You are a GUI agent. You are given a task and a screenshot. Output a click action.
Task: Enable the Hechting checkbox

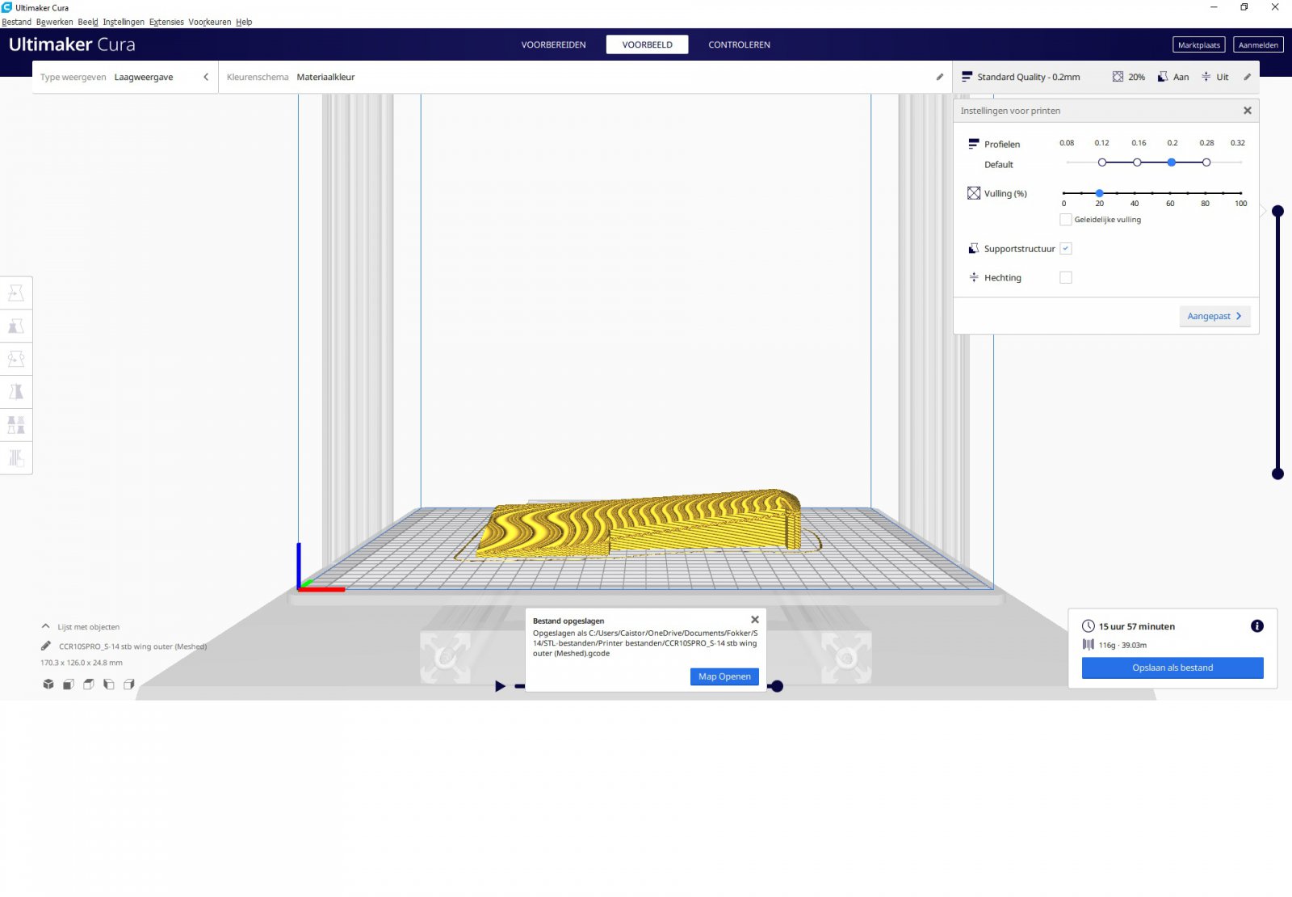click(1066, 278)
